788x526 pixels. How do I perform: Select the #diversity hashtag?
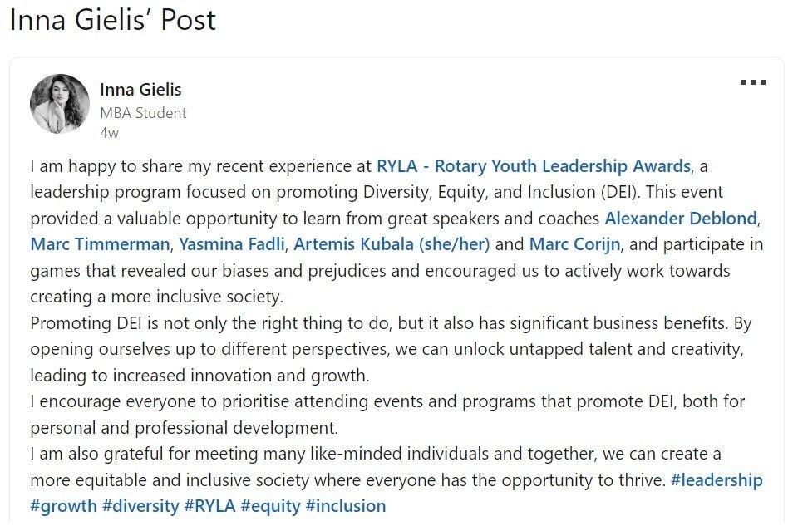click(140, 506)
